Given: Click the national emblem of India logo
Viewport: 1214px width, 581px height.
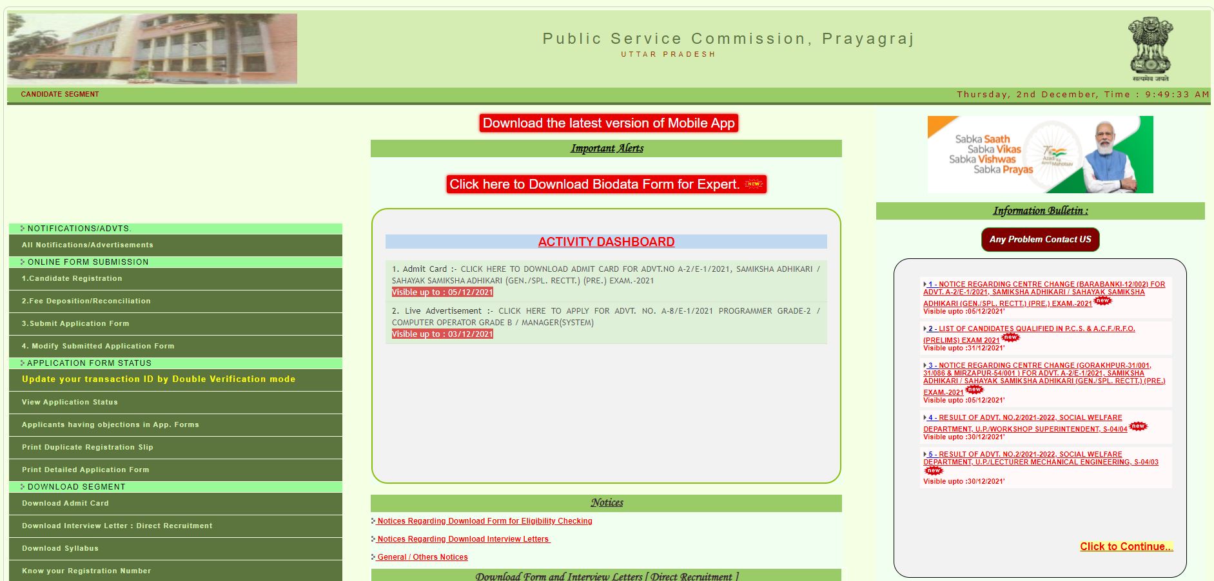Looking at the screenshot, I should 1151,50.
